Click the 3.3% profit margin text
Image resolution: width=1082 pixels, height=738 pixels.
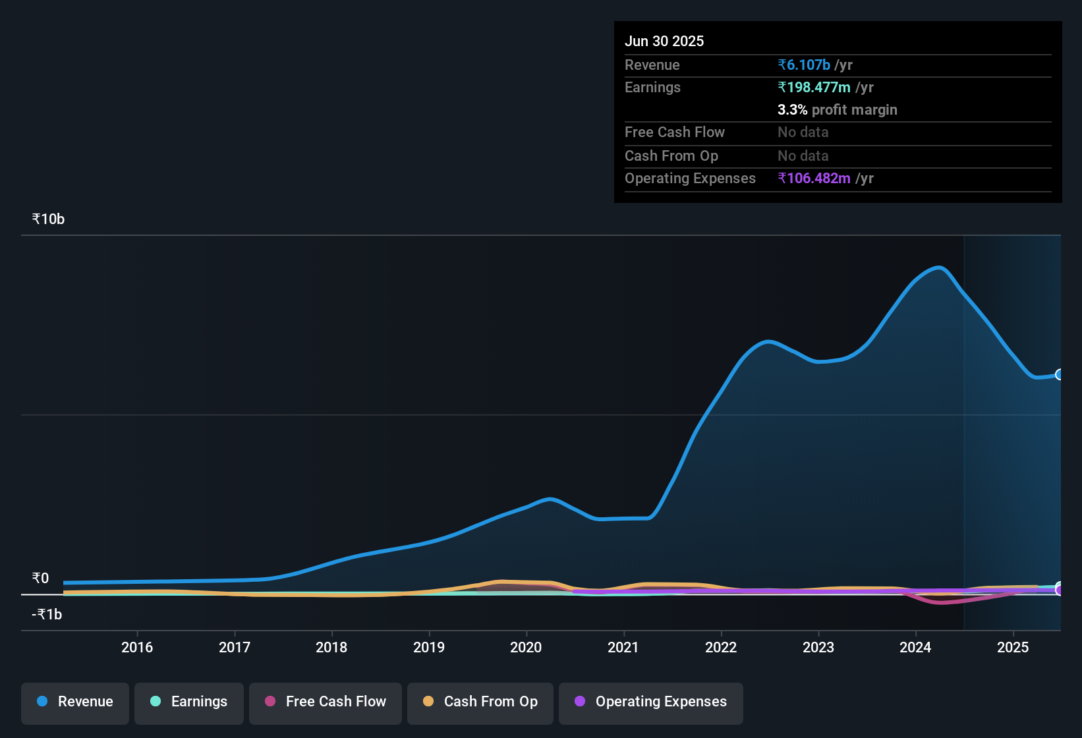point(838,109)
